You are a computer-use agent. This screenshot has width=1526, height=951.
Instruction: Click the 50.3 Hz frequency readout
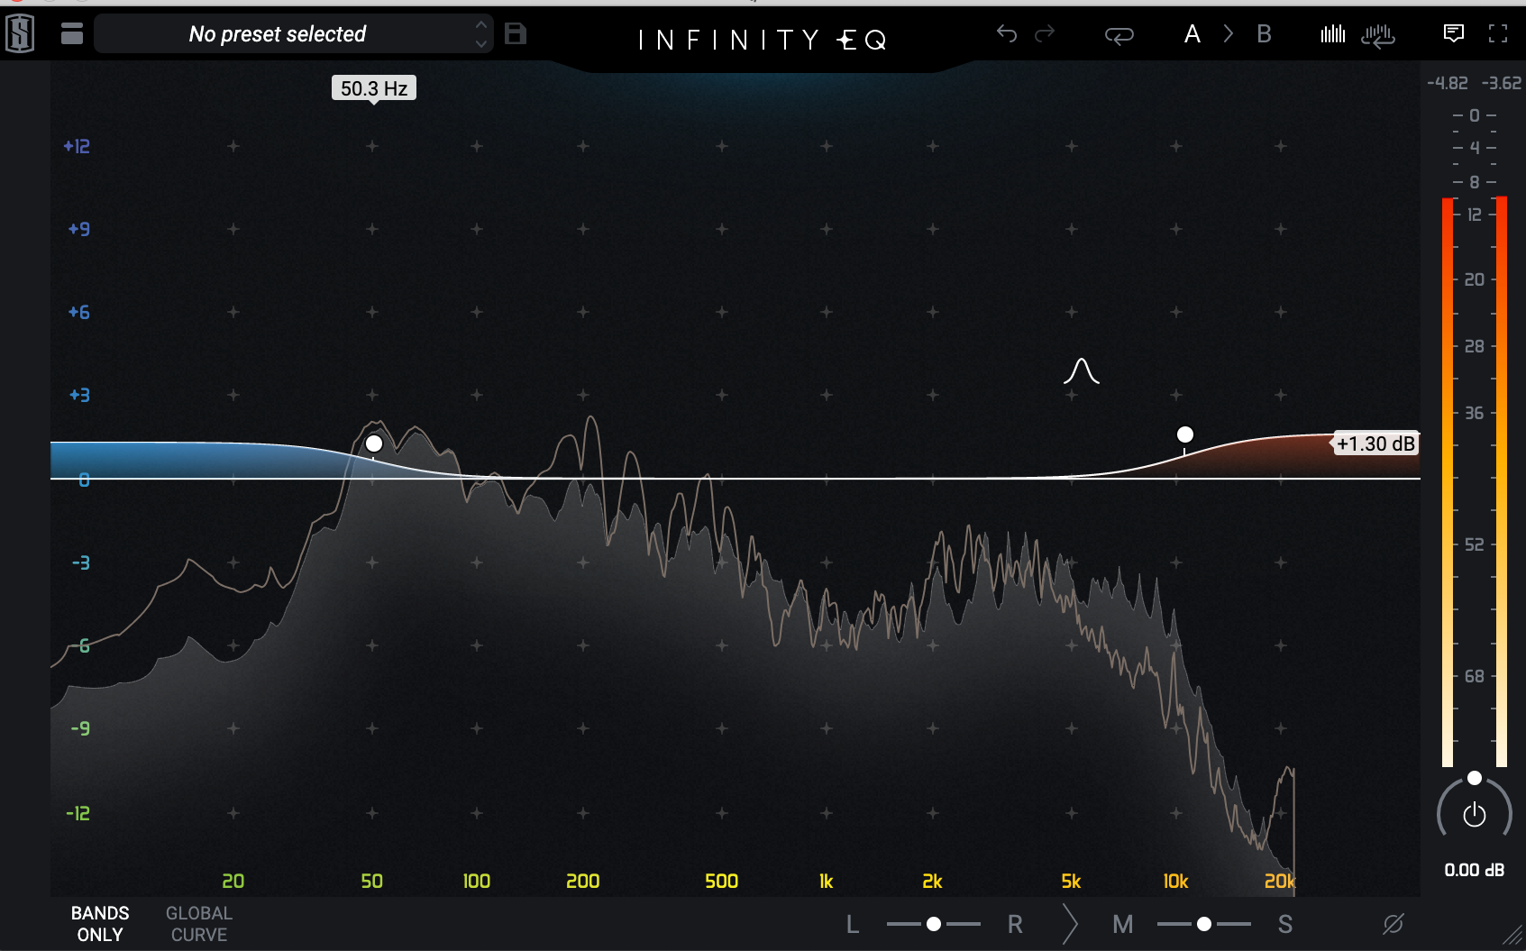point(374,88)
